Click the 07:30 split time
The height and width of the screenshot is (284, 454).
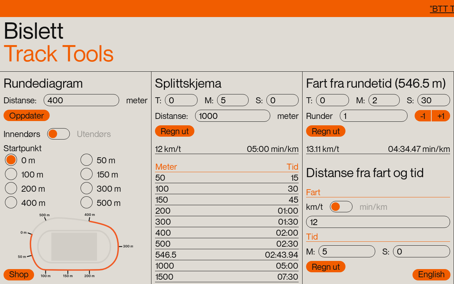pyautogui.click(x=288, y=277)
